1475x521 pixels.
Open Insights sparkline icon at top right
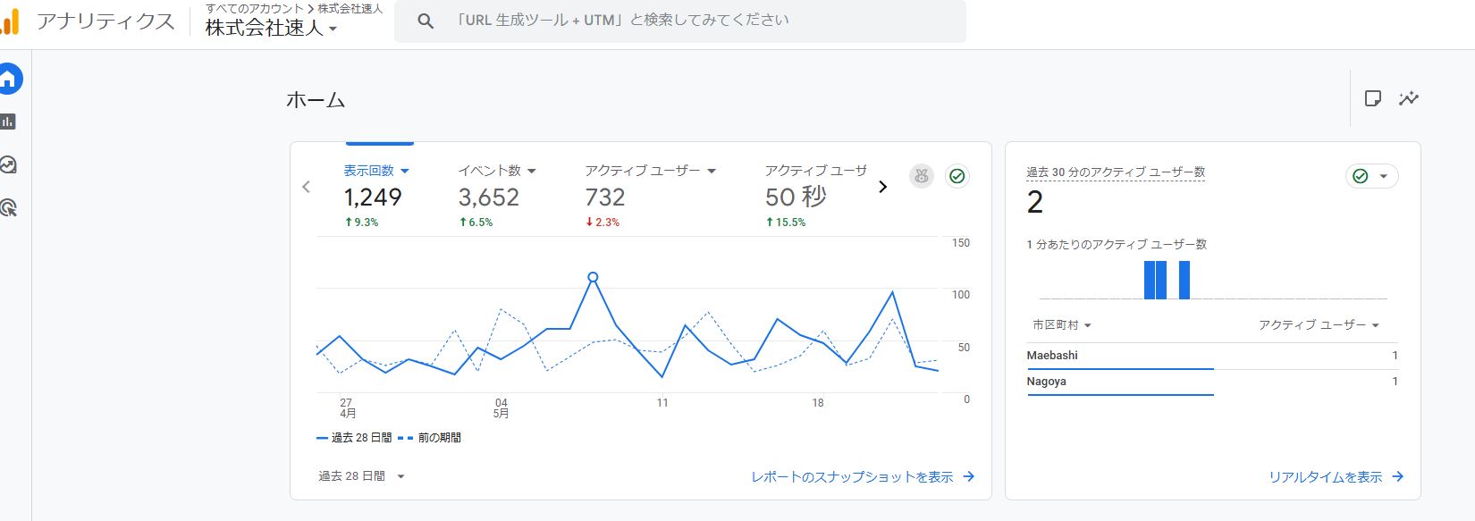(1409, 98)
